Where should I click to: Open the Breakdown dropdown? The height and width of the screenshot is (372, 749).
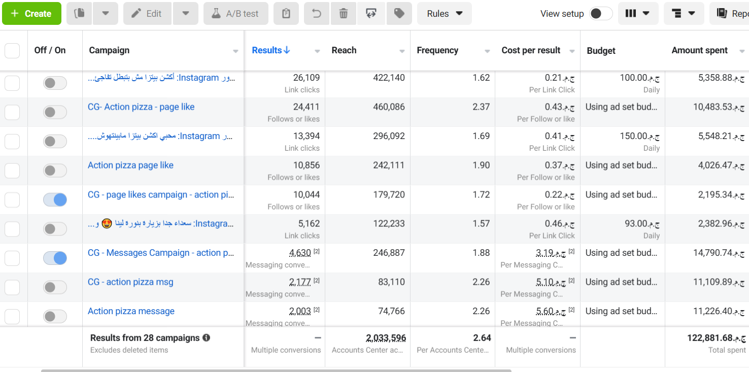684,14
